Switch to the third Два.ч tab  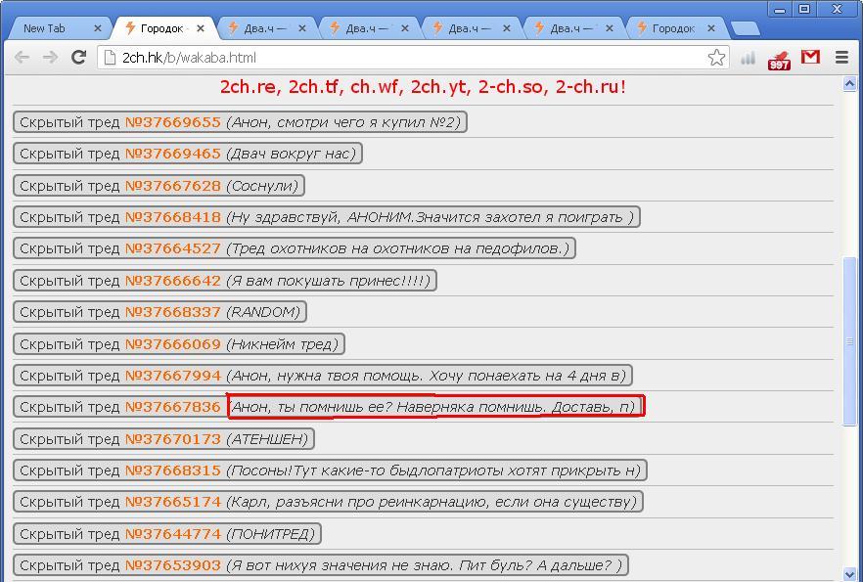click(472, 28)
